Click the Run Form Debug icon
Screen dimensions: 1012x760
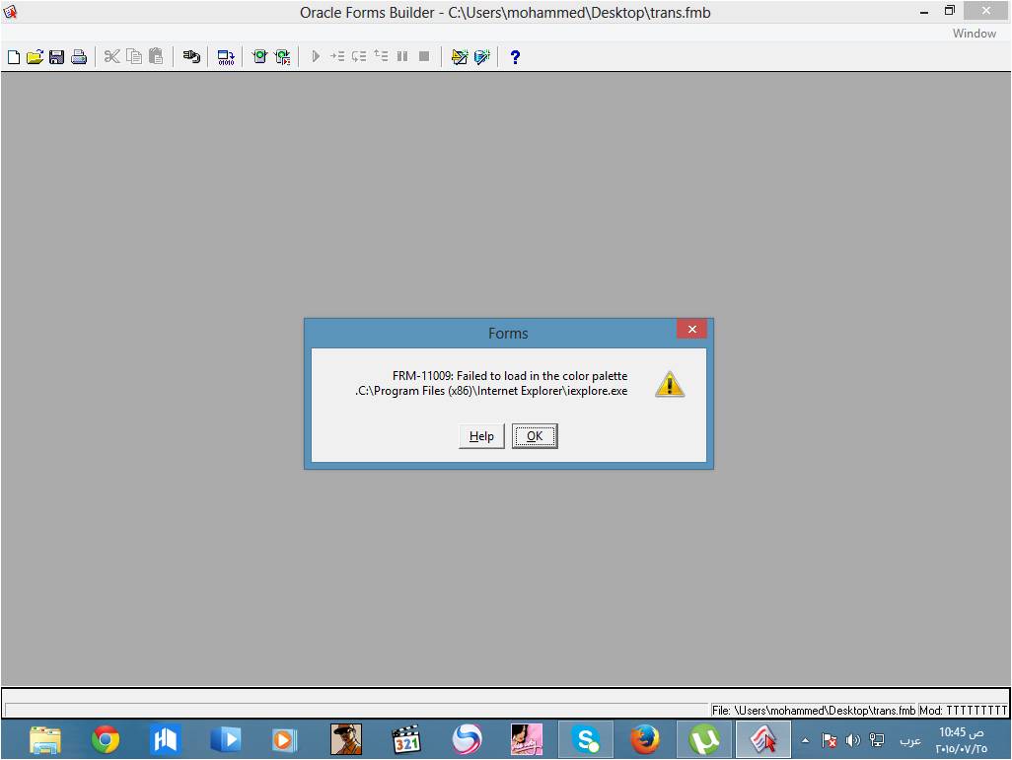pyautogui.click(x=282, y=57)
